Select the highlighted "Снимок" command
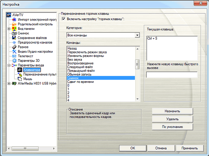209x156 pixels. (x=101, y=78)
